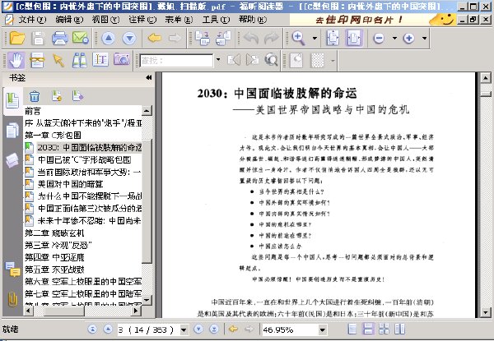Viewport: 494px width, 341px height.
Task: Collapse the 书签 bookmarks panel
Action: coord(149,77)
